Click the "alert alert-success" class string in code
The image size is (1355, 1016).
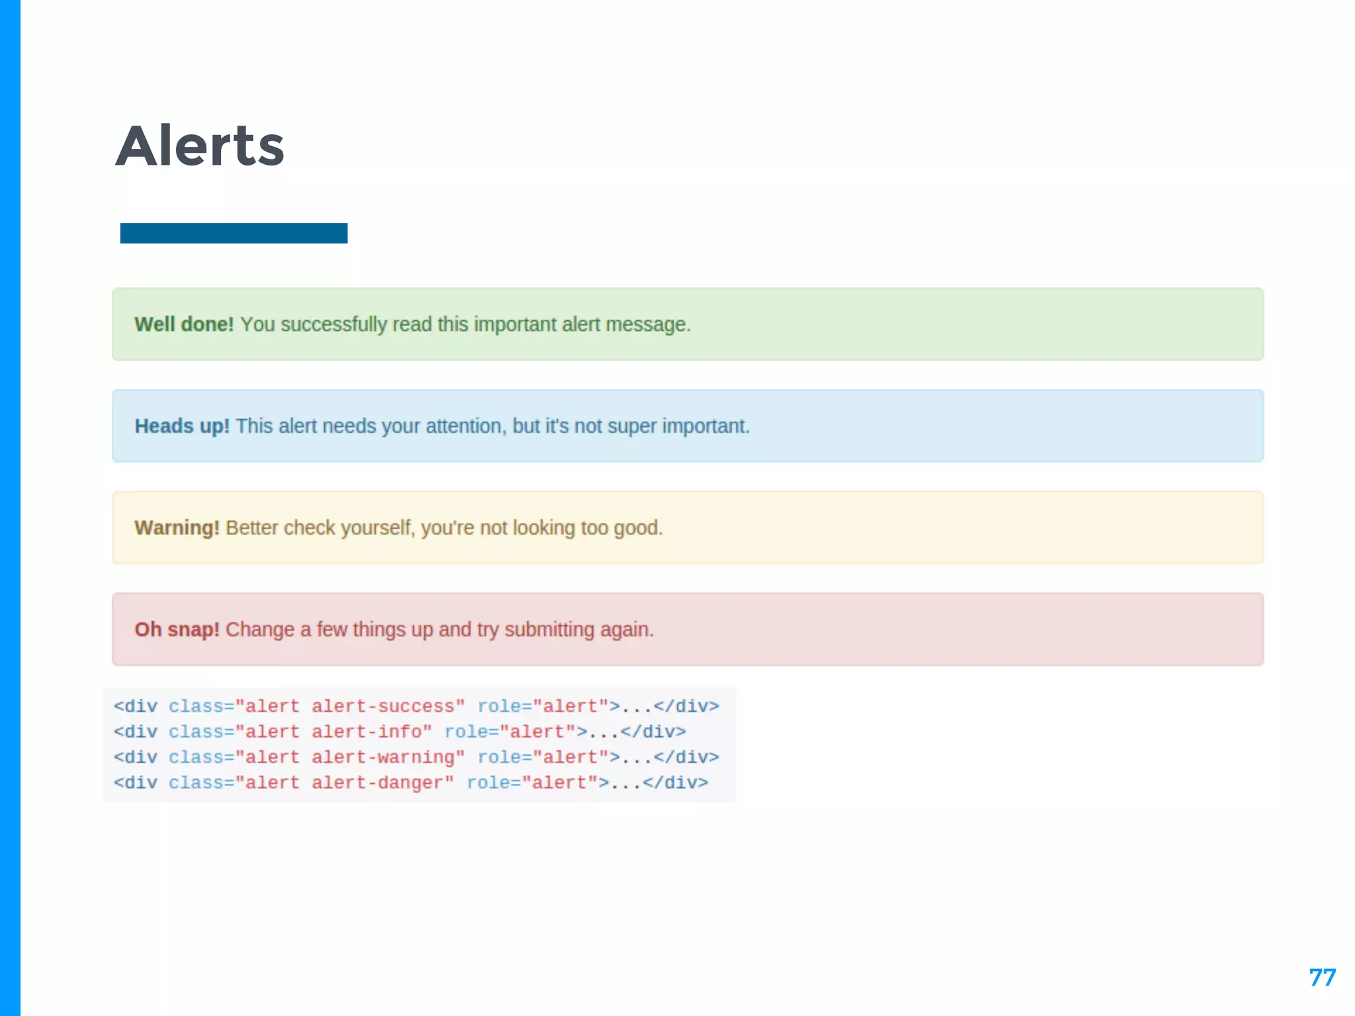[x=350, y=706]
